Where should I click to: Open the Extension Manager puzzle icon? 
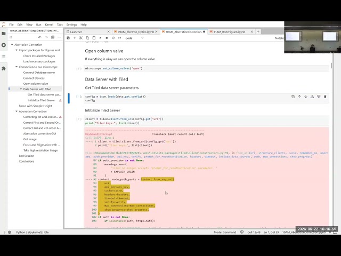(4, 69)
